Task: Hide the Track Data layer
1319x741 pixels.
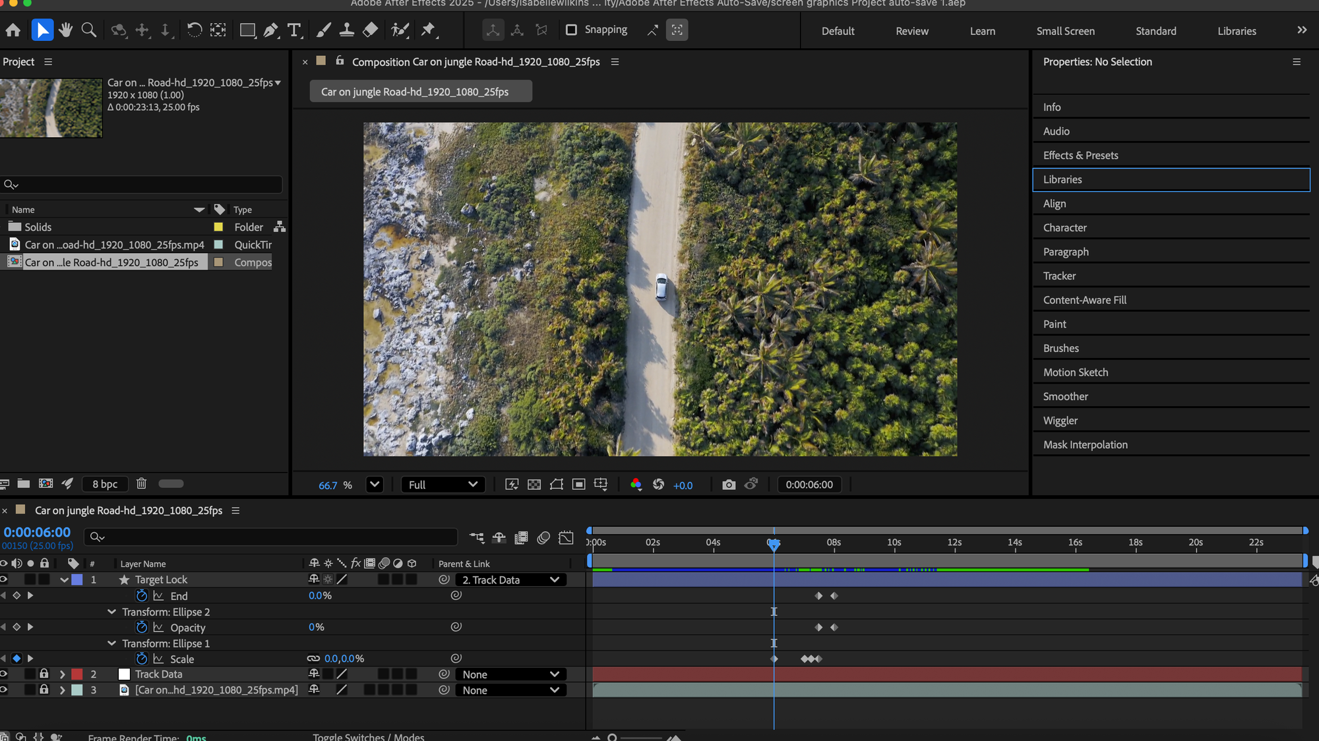Action: (4, 674)
